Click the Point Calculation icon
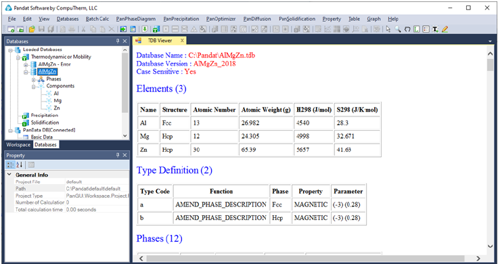498x264 pixels. (x=166, y=29)
